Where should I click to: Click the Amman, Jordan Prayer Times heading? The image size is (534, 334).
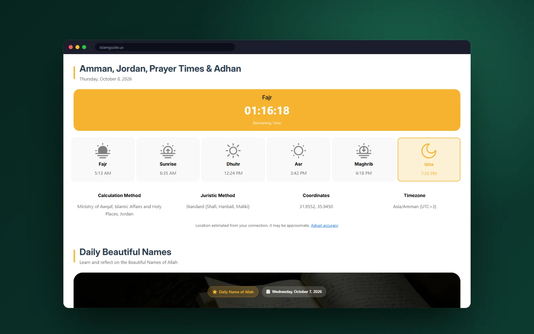pos(160,68)
